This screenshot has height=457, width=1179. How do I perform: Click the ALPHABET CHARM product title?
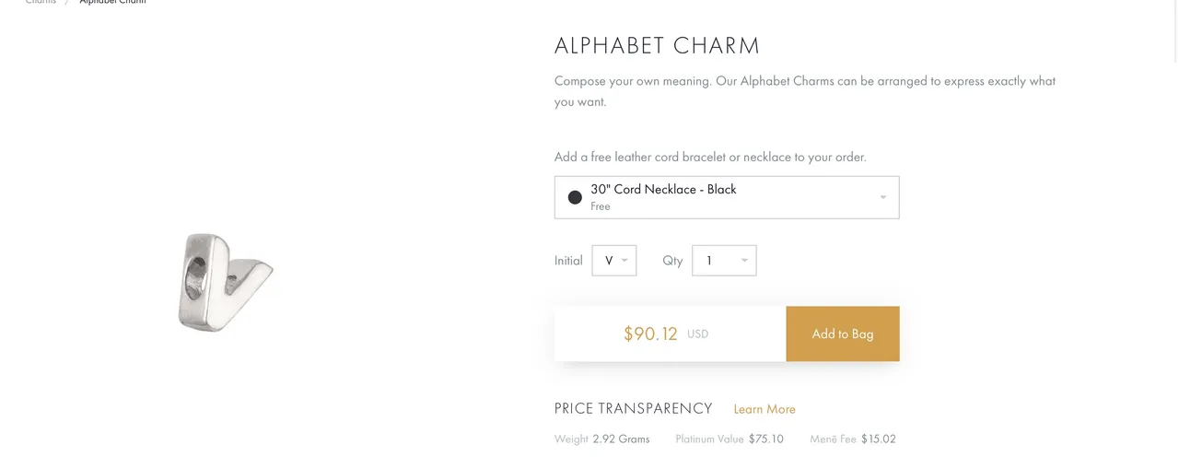658,45
